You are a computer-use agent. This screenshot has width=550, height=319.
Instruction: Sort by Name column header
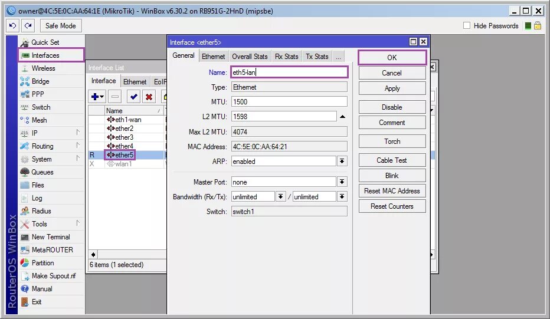click(x=134, y=110)
